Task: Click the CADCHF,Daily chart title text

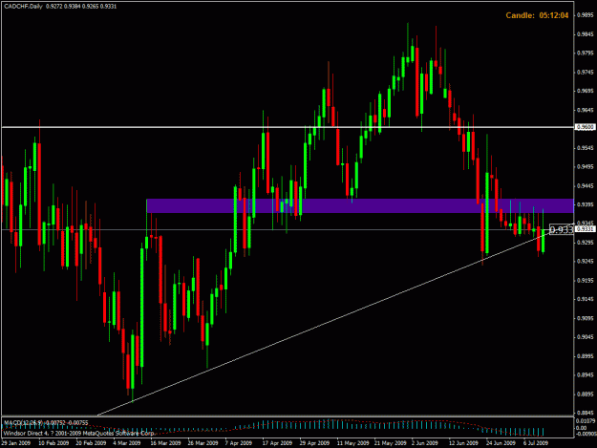Action: tap(23, 6)
